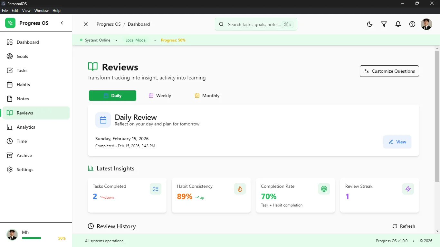Click 'All systems operational' footer text
The image size is (440, 247).
[x=105, y=241]
